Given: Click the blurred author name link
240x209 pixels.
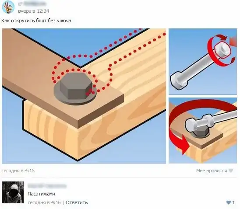Looking at the screenshot, I should tap(32, 4).
